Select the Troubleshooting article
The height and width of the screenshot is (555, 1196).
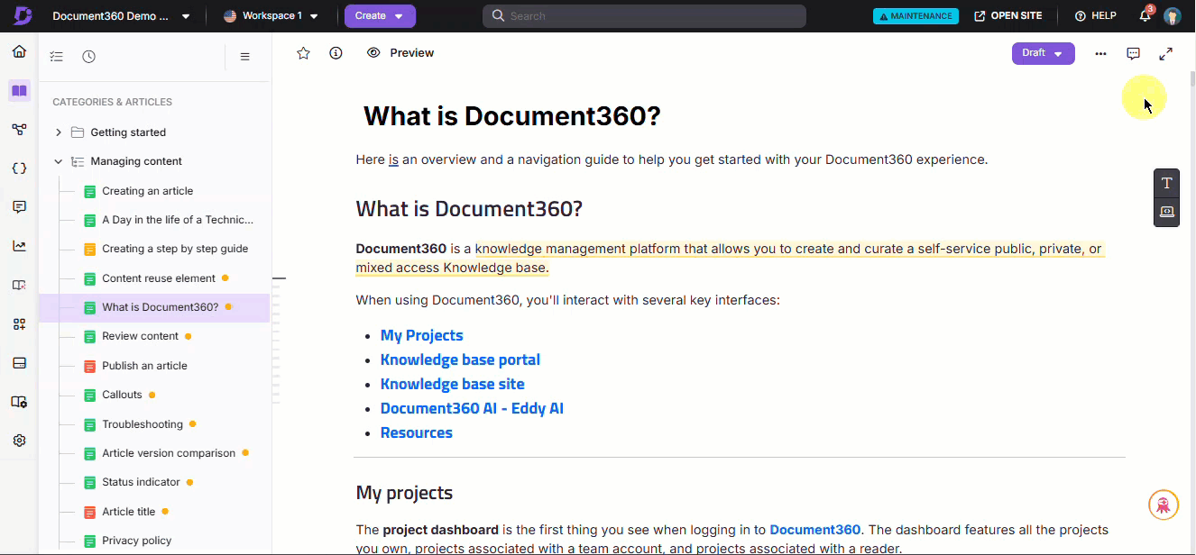[143, 424]
